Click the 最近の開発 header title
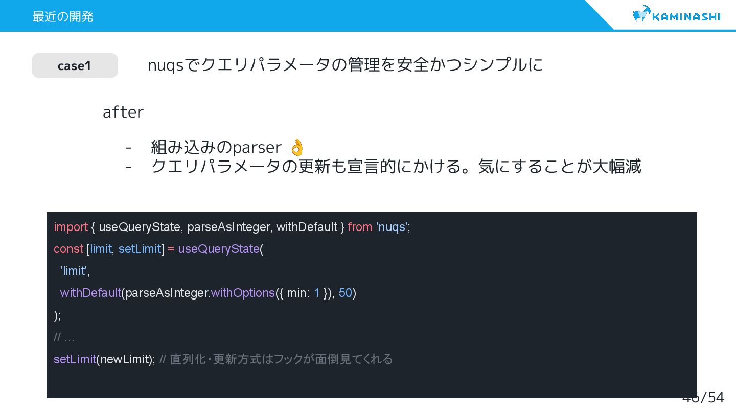 pyautogui.click(x=62, y=16)
